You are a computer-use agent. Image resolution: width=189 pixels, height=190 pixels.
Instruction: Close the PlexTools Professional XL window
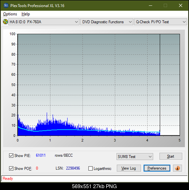click(x=181, y=6)
